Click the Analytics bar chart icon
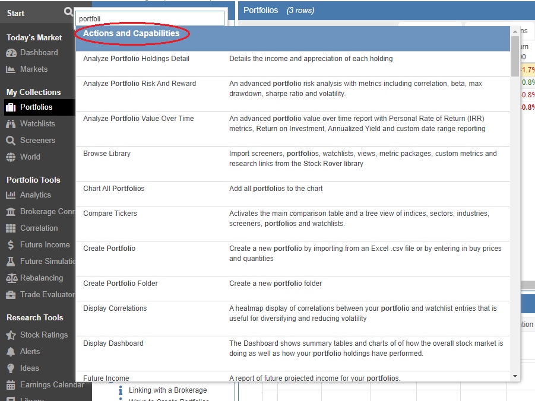Image resolution: width=535 pixels, height=401 pixels. click(11, 195)
